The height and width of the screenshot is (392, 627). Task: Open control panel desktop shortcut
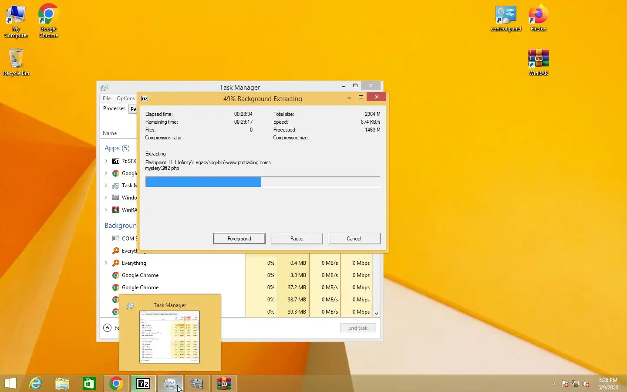[506, 19]
